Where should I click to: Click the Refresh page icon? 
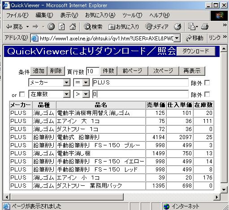pos(62,26)
